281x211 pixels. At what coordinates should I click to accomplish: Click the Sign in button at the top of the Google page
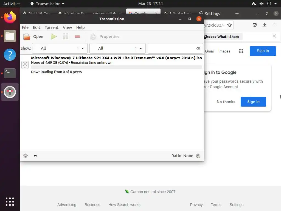[263, 51]
